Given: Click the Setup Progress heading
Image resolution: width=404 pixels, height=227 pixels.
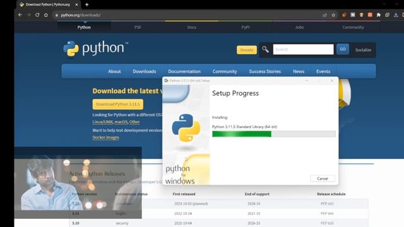Looking at the screenshot, I should (235, 93).
